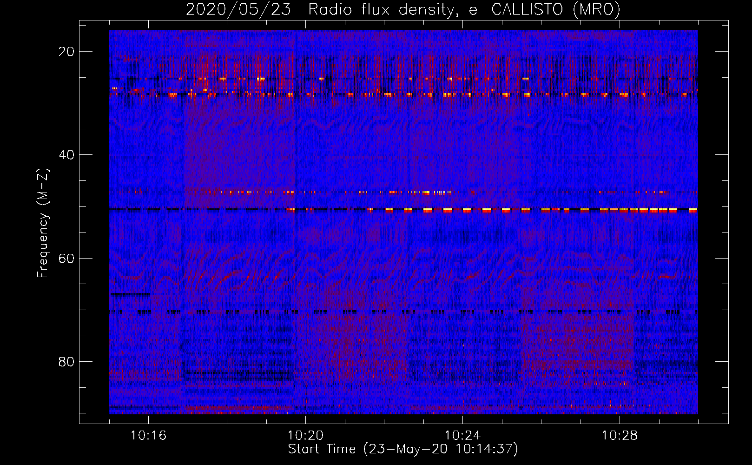The height and width of the screenshot is (465, 752).
Task: Click the '10:16' time tick label
Action: click(148, 436)
